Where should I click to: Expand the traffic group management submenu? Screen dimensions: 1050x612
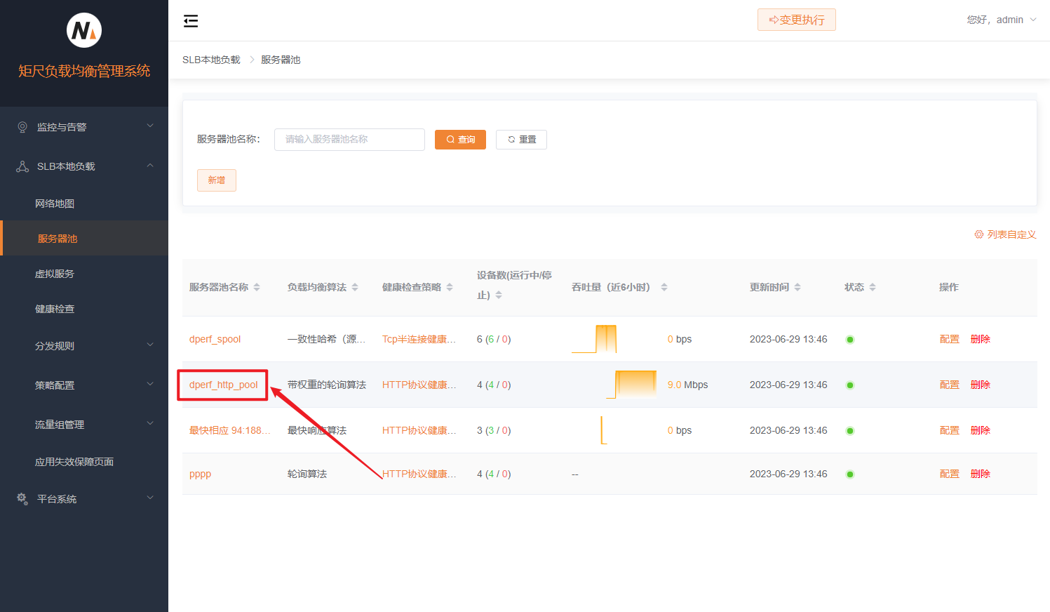tap(149, 424)
